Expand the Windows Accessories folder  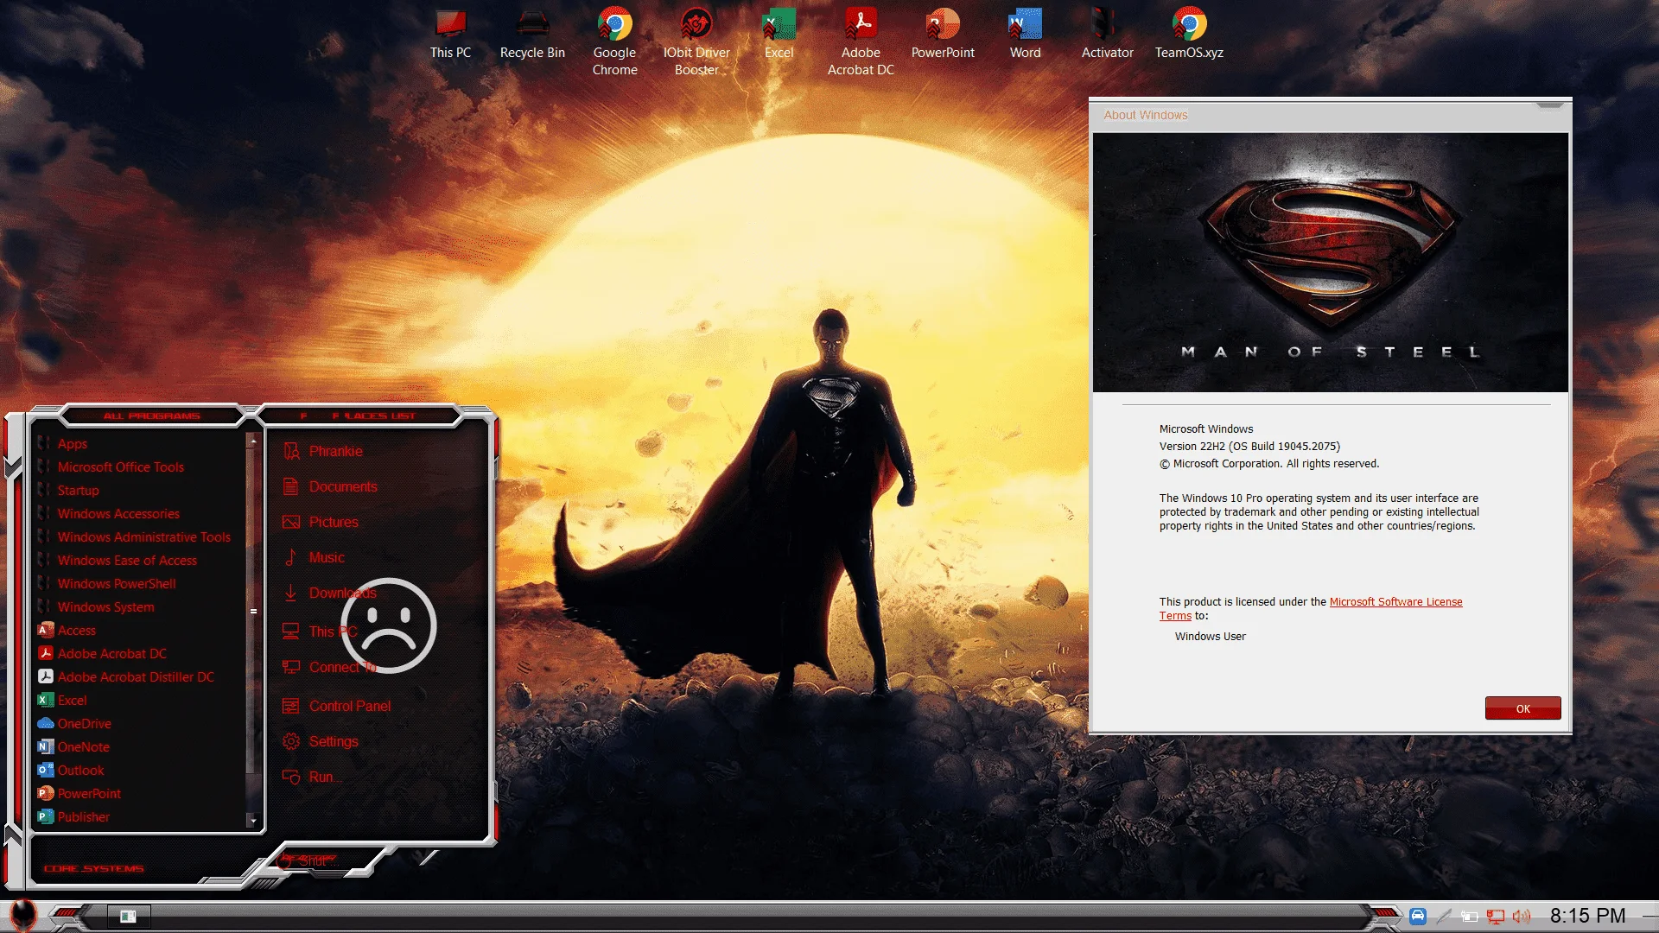coord(109,514)
